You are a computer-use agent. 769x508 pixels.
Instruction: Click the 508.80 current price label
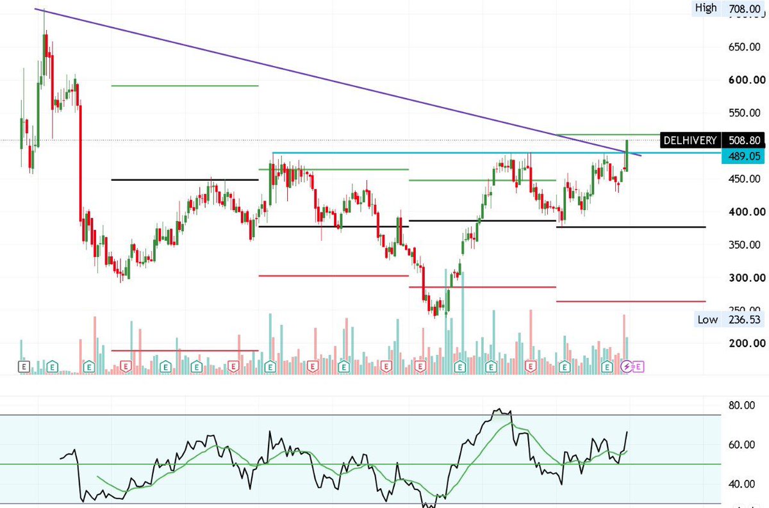(x=744, y=140)
